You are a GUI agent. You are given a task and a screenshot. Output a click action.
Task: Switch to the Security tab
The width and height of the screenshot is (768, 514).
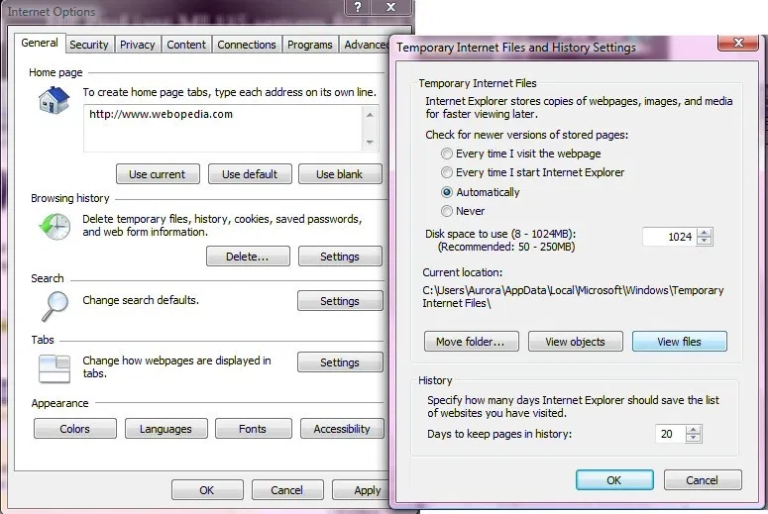[89, 45]
